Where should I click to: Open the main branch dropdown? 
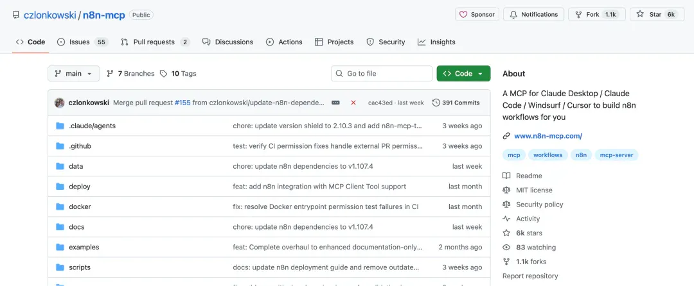tap(73, 74)
